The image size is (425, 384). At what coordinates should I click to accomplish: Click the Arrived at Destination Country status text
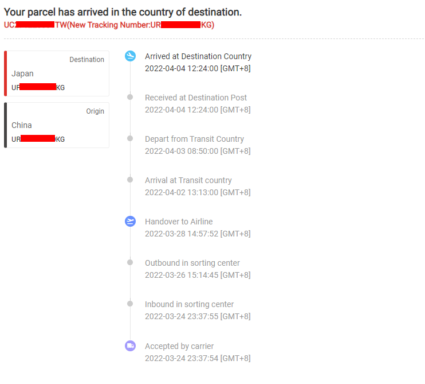[x=198, y=56]
